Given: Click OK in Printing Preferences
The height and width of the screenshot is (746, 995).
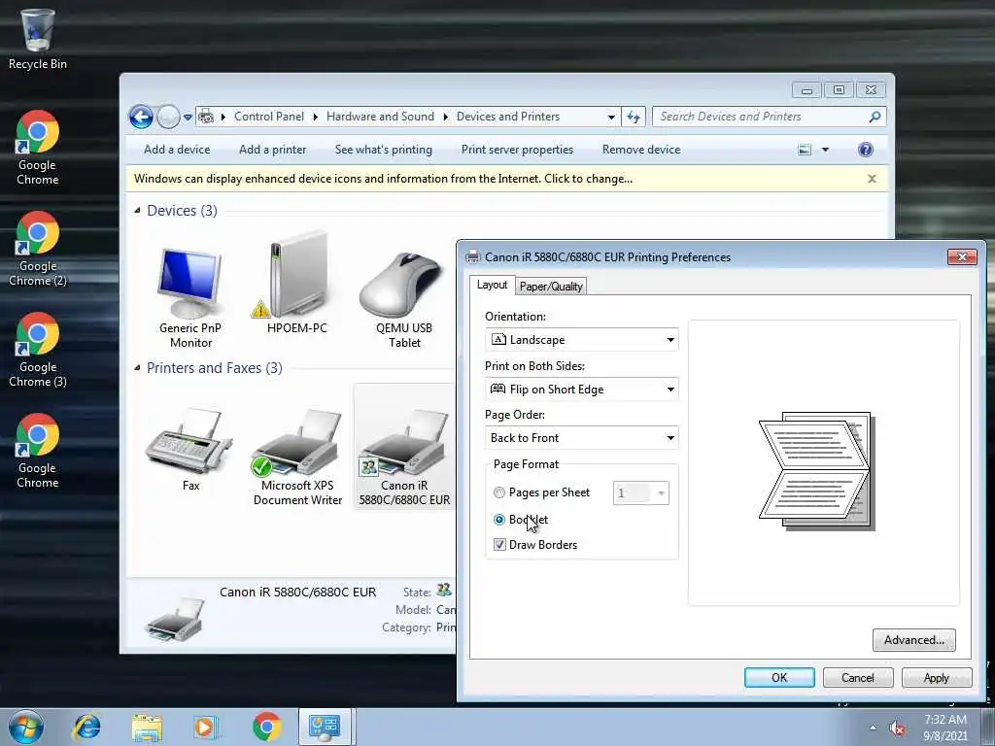Looking at the screenshot, I should pos(779,677).
